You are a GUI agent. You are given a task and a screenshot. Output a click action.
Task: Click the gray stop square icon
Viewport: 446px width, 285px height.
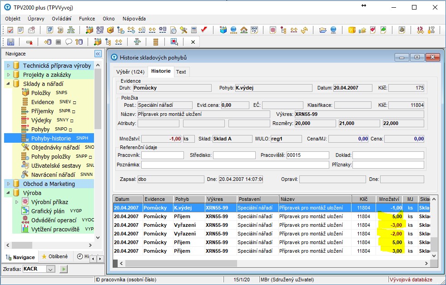point(58,42)
